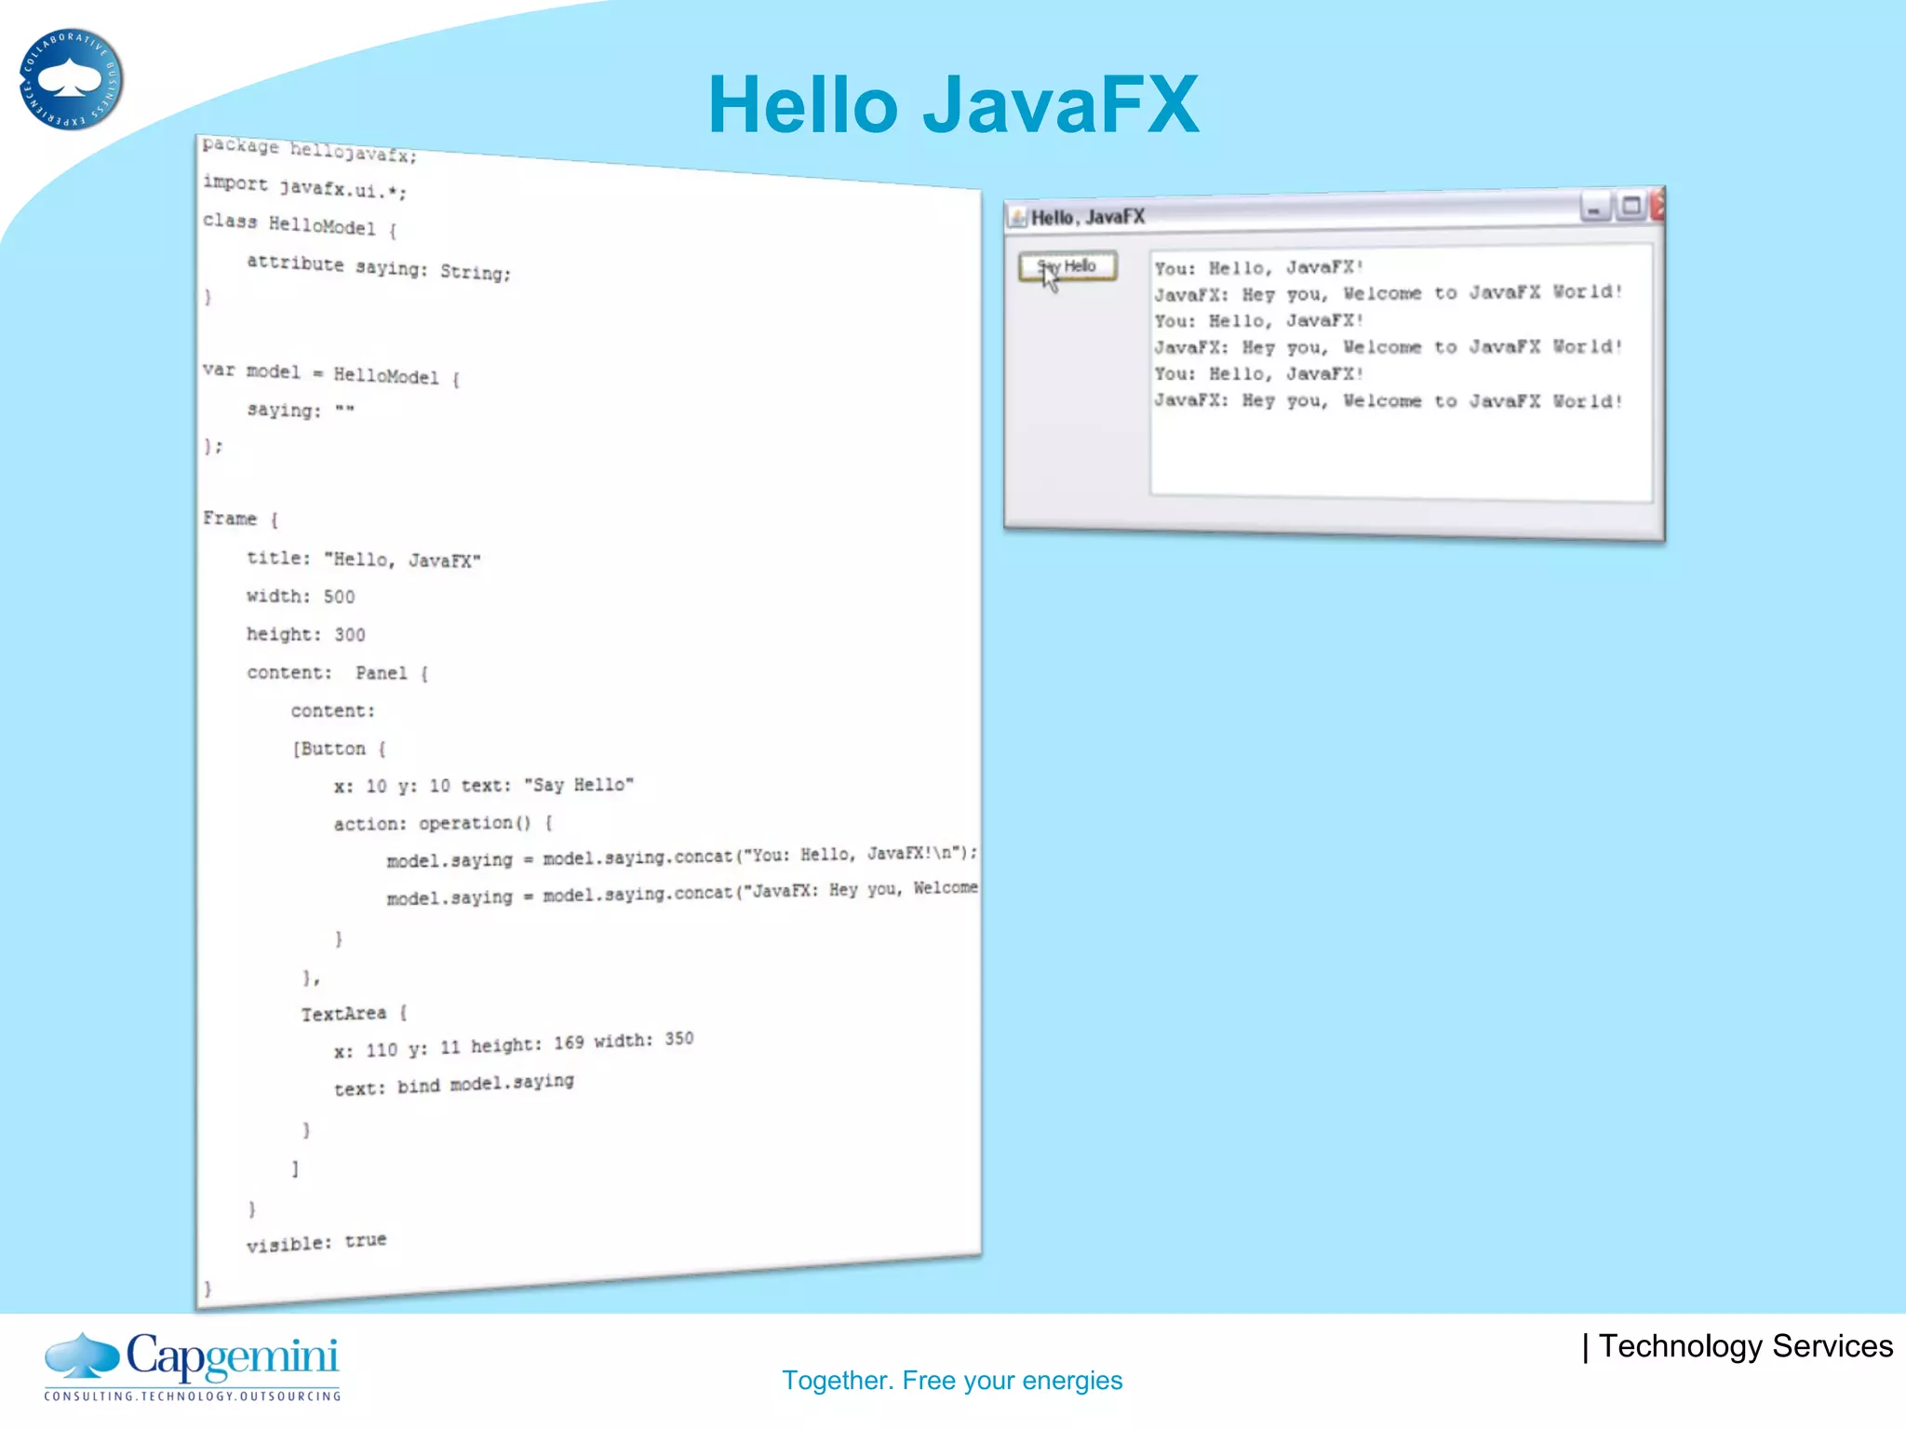Click the 'class HelloModel {' code line
Image resolution: width=1906 pixels, height=1430 pixels.
(x=300, y=224)
